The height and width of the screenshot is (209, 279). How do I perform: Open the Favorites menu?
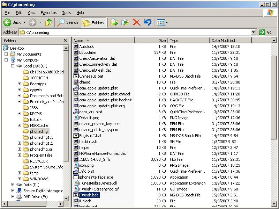pyautogui.click(x=48, y=13)
